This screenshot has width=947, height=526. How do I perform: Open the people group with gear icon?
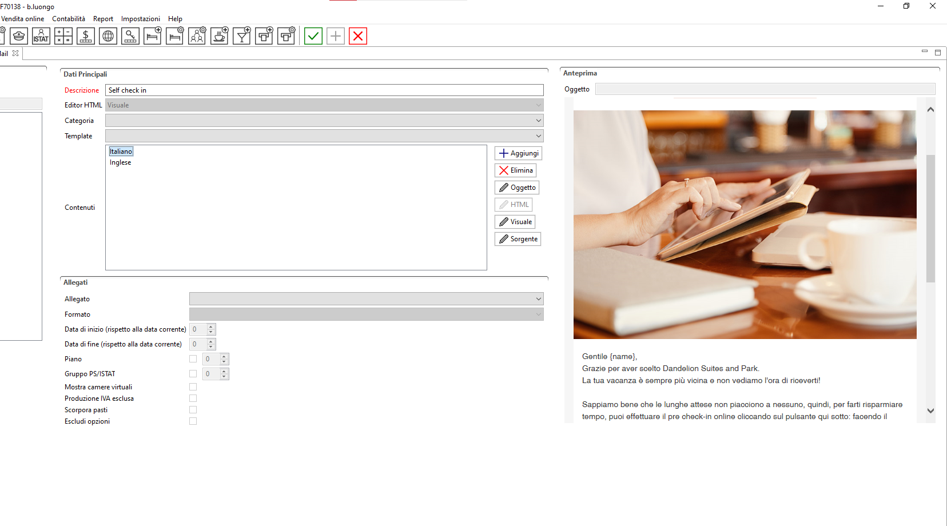pyautogui.click(x=197, y=36)
